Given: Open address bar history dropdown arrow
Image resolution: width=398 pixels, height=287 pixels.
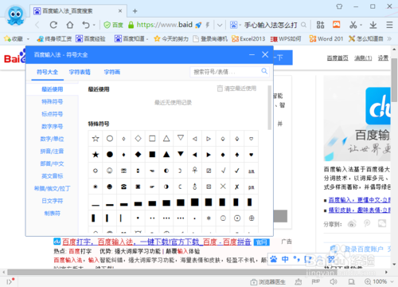Looking at the screenshot, I should coord(220,26).
